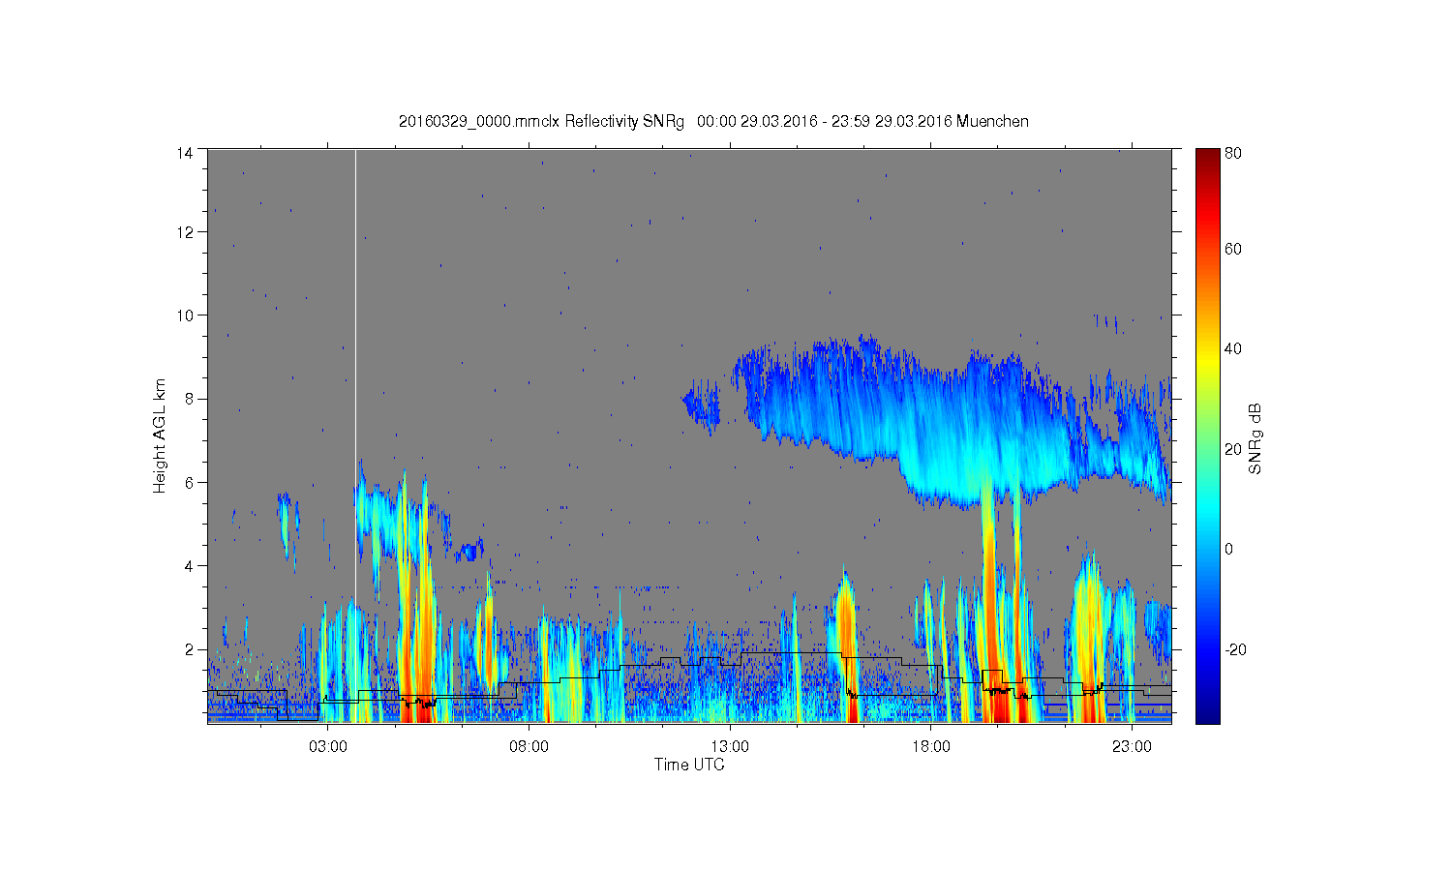This screenshot has width=1452, height=871.
Task: Click the height axis label 12
Action: click(184, 231)
